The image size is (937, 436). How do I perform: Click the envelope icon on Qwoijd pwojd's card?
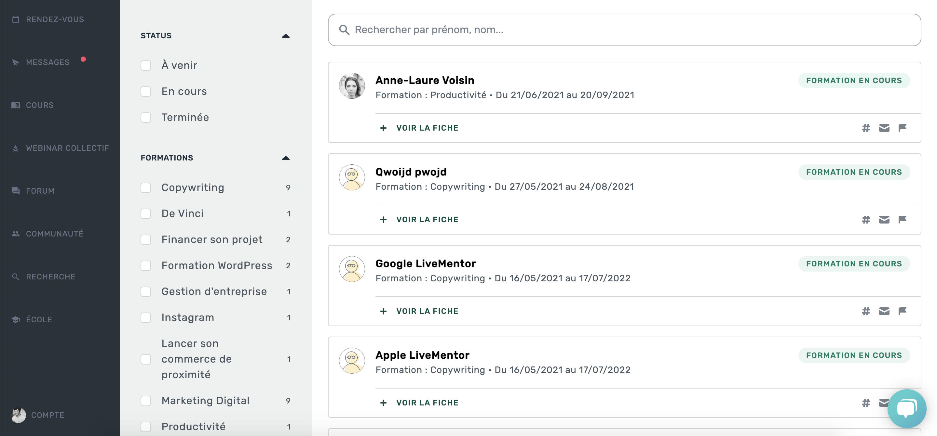click(x=884, y=219)
